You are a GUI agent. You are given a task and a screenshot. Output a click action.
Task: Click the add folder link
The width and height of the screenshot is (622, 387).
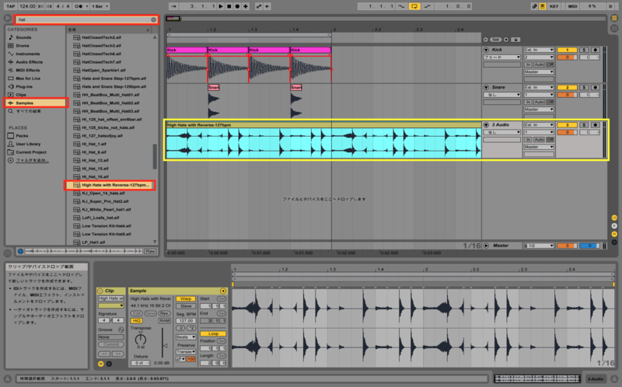point(32,160)
